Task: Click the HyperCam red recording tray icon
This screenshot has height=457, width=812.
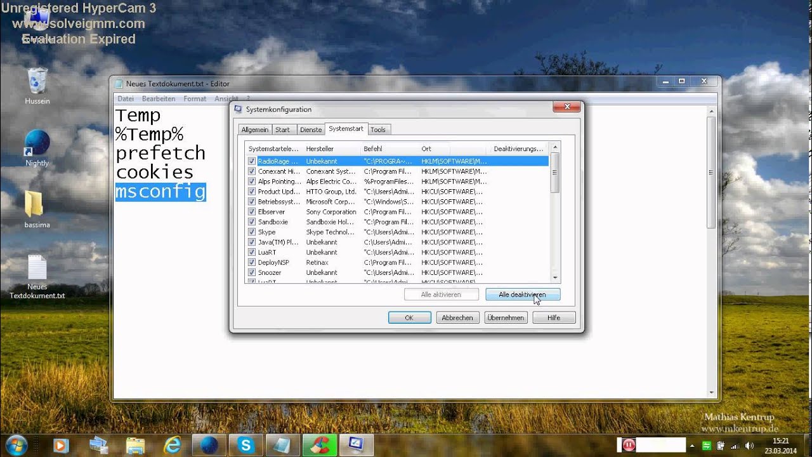Action: [629, 445]
